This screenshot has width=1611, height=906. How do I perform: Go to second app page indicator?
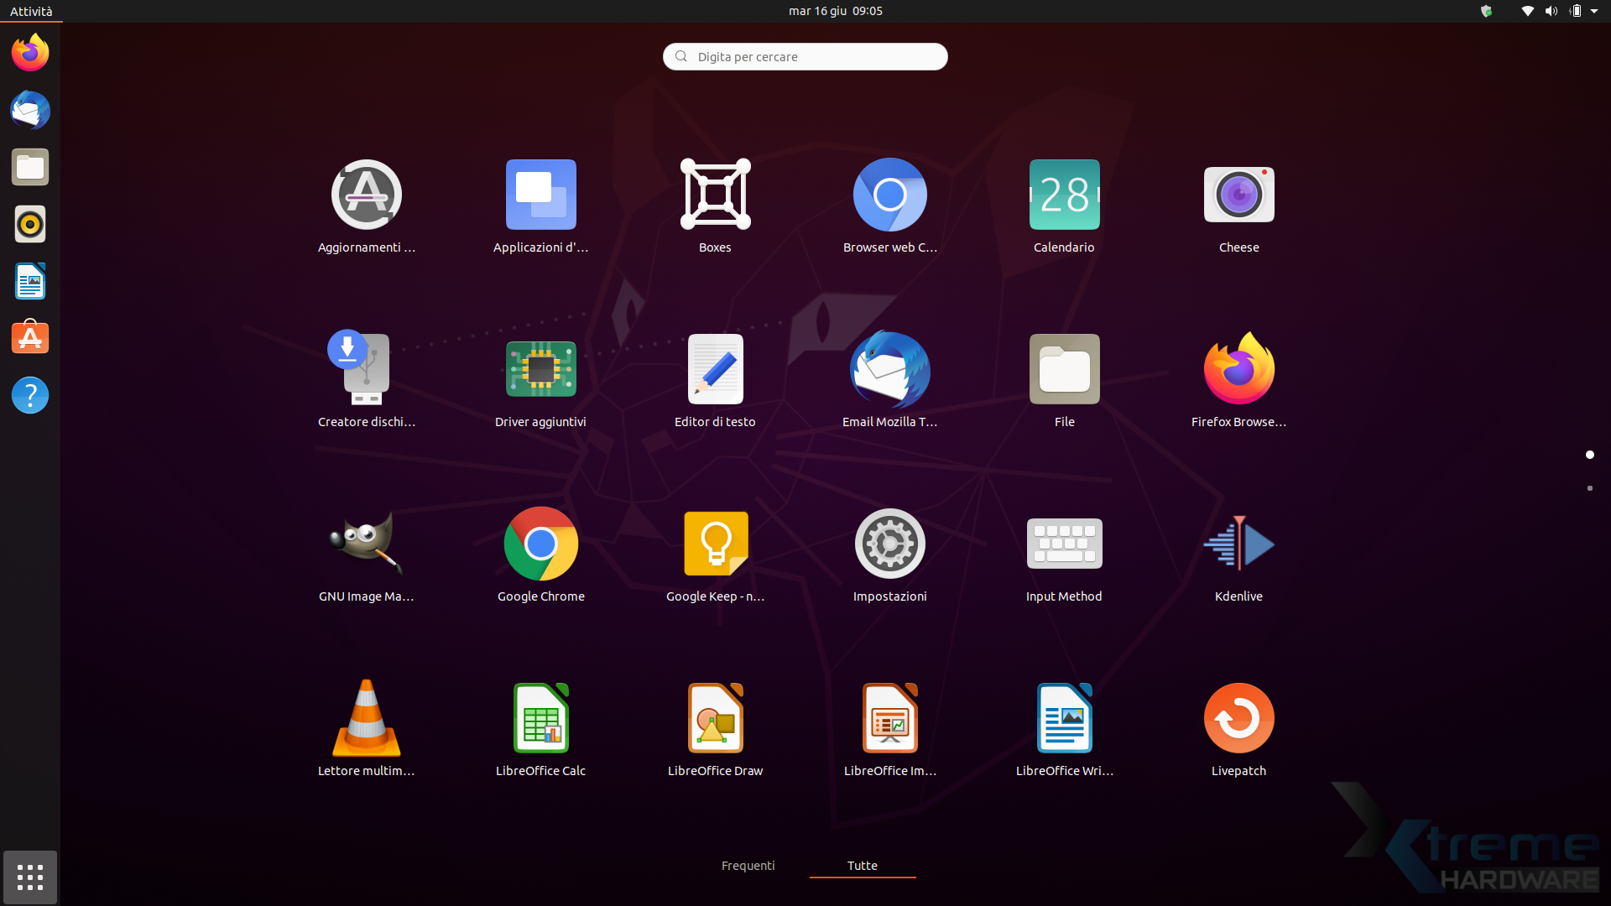pos(1589,488)
